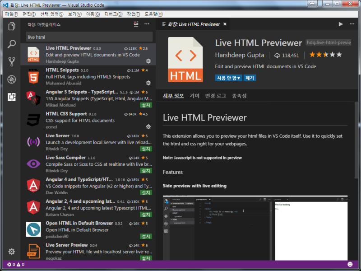Open the more actions ellipsis in the editor title
Viewport: 361px width, 271px height.
point(352,24)
